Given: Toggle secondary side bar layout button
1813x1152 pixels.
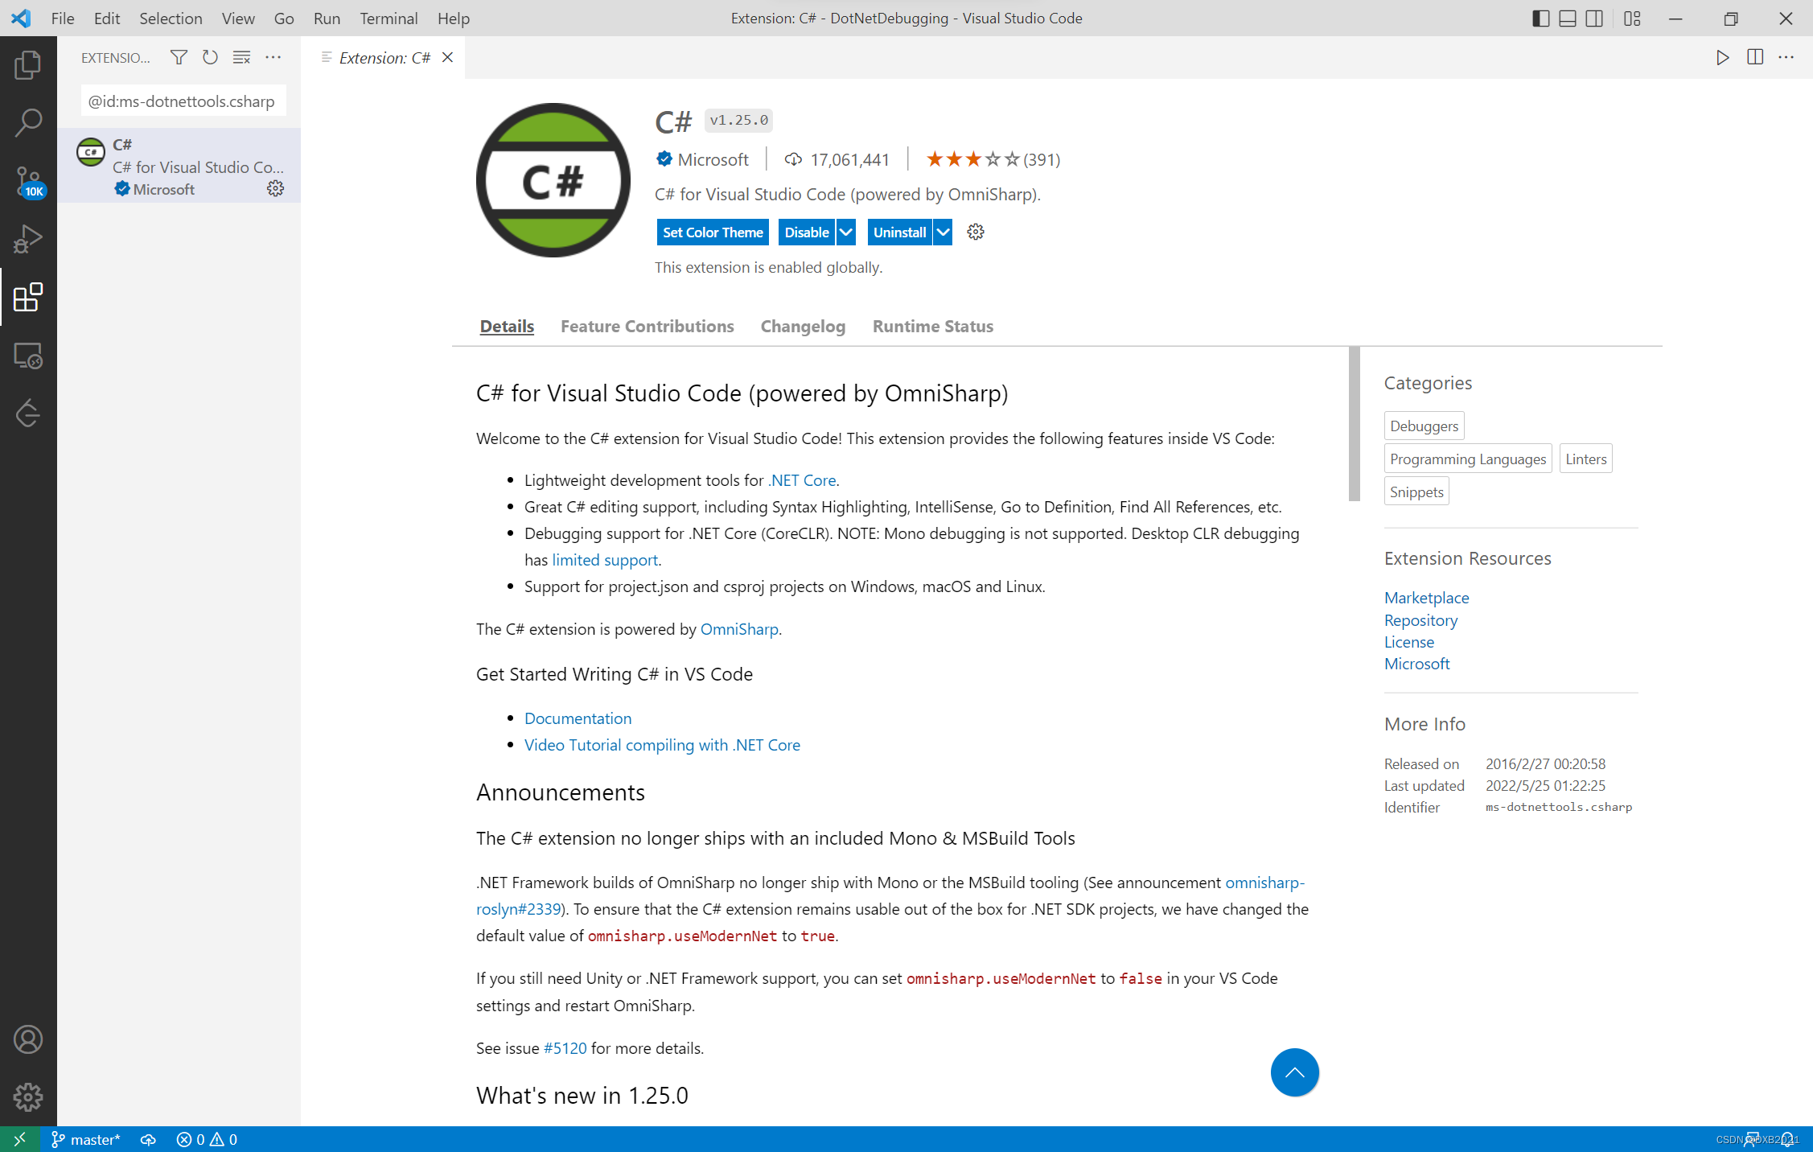Looking at the screenshot, I should 1593,18.
